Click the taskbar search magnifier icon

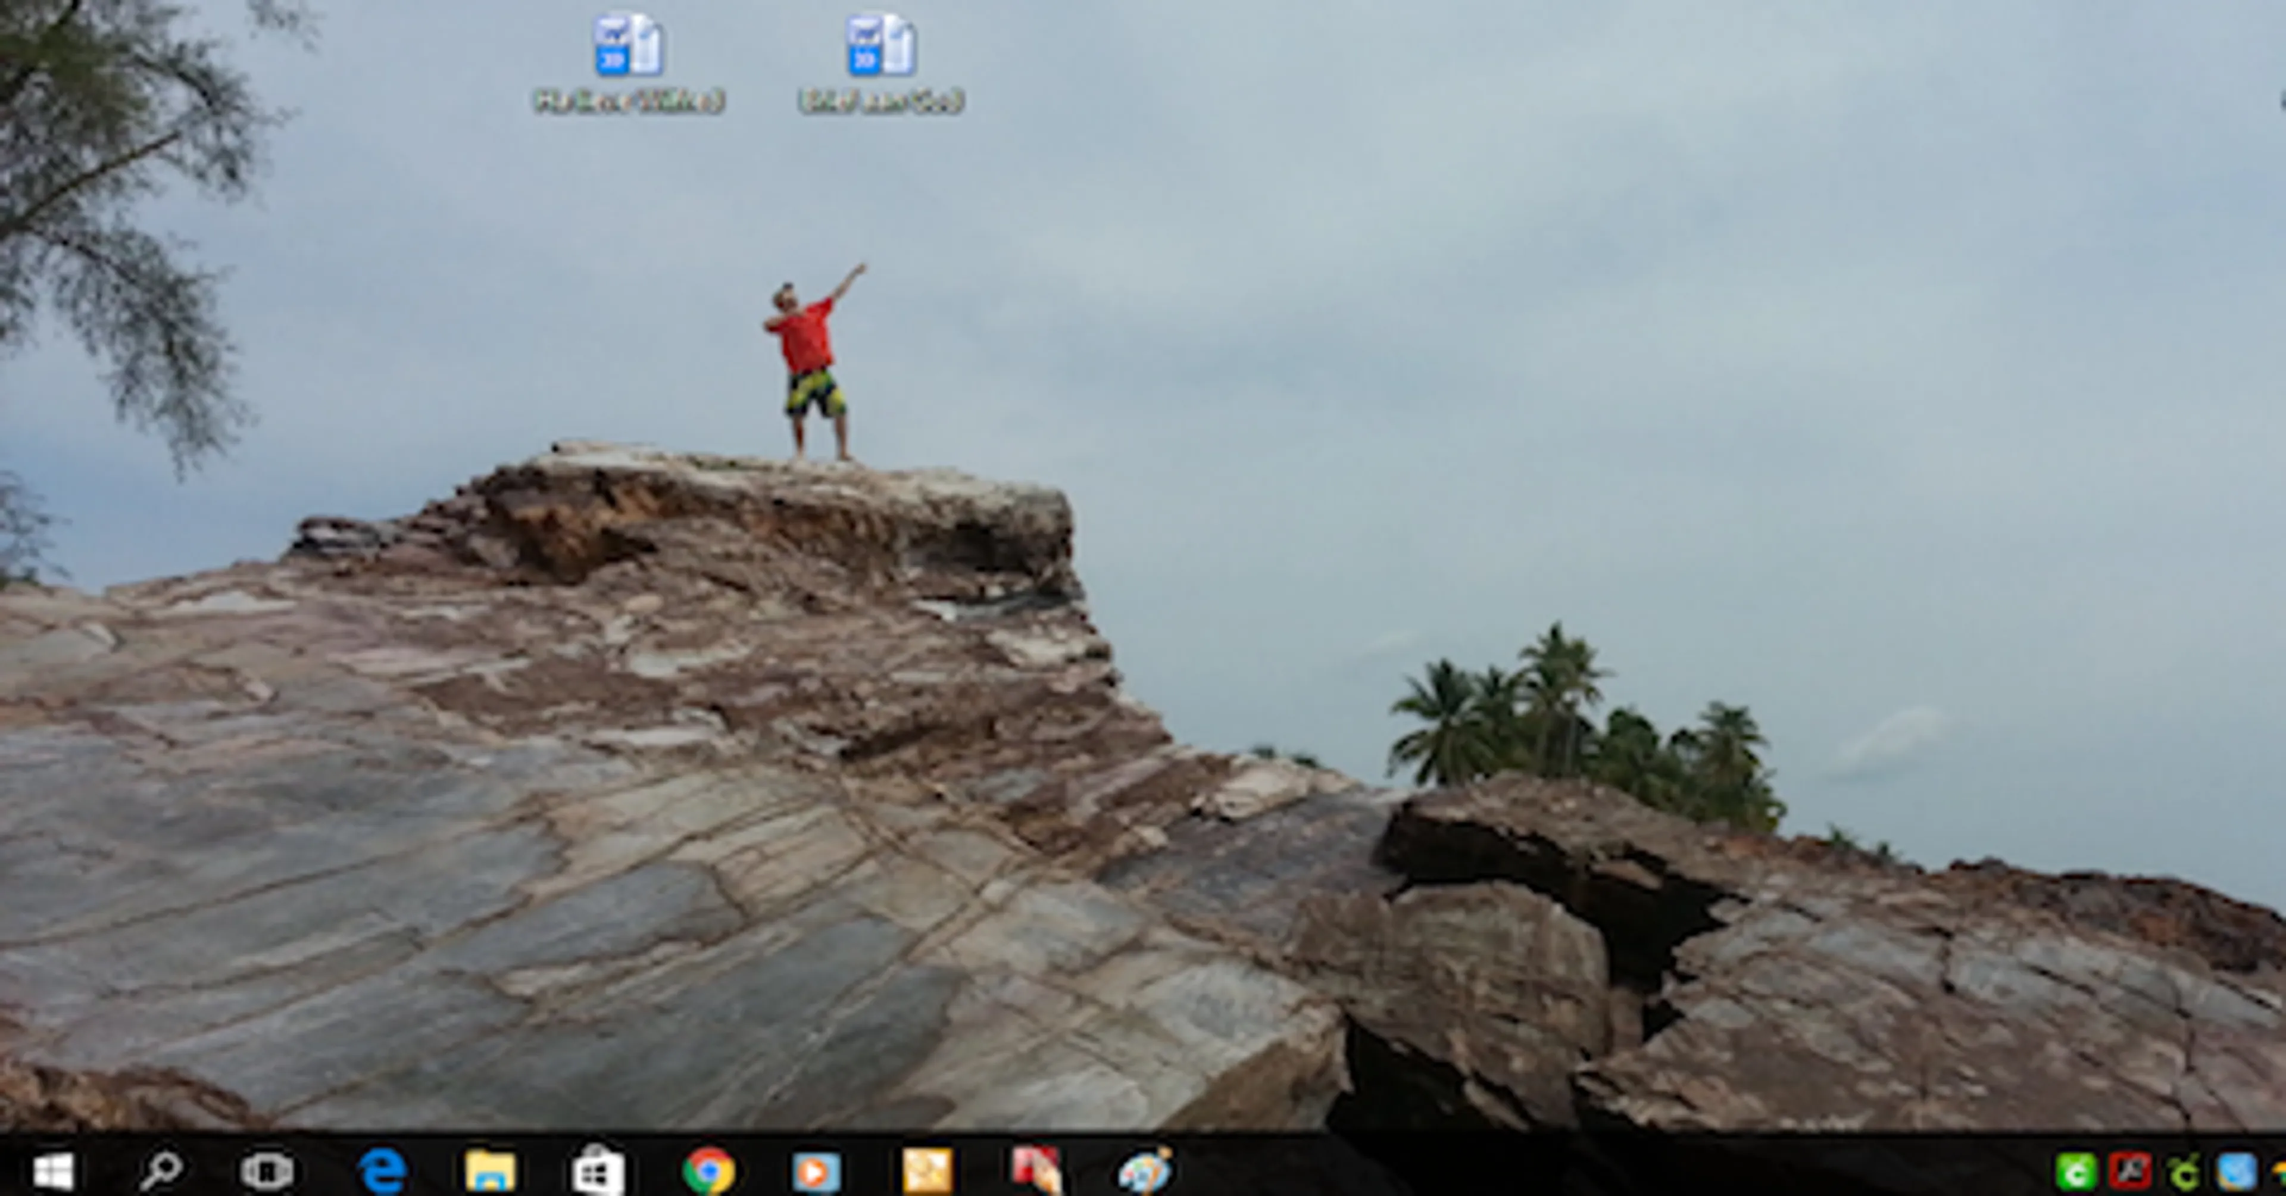coord(161,1171)
